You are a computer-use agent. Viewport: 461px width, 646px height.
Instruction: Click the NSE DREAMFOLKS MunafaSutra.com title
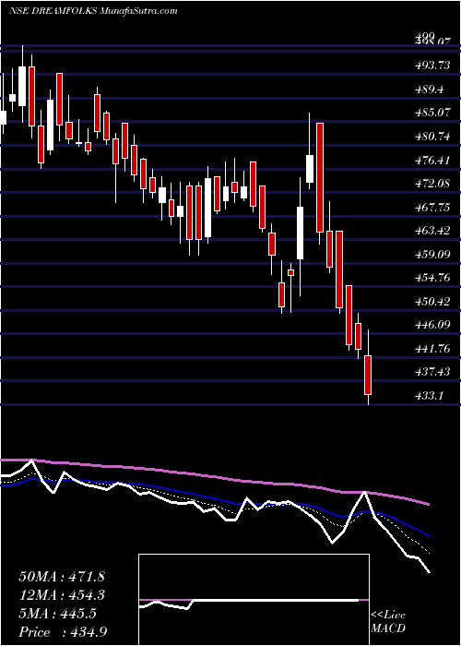93,11
